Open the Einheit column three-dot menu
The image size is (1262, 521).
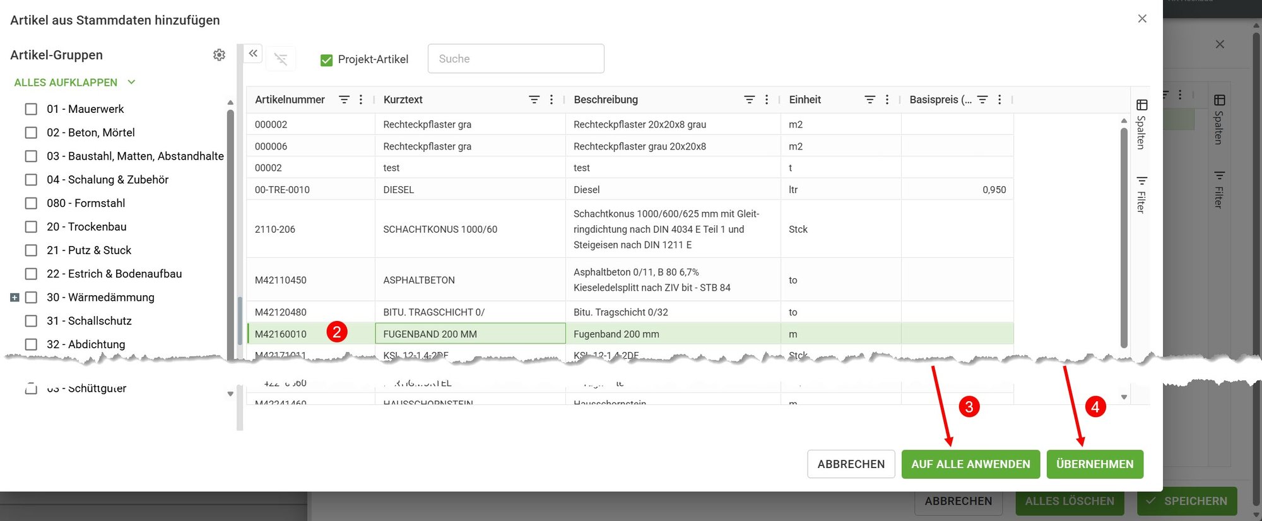tap(887, 100)
